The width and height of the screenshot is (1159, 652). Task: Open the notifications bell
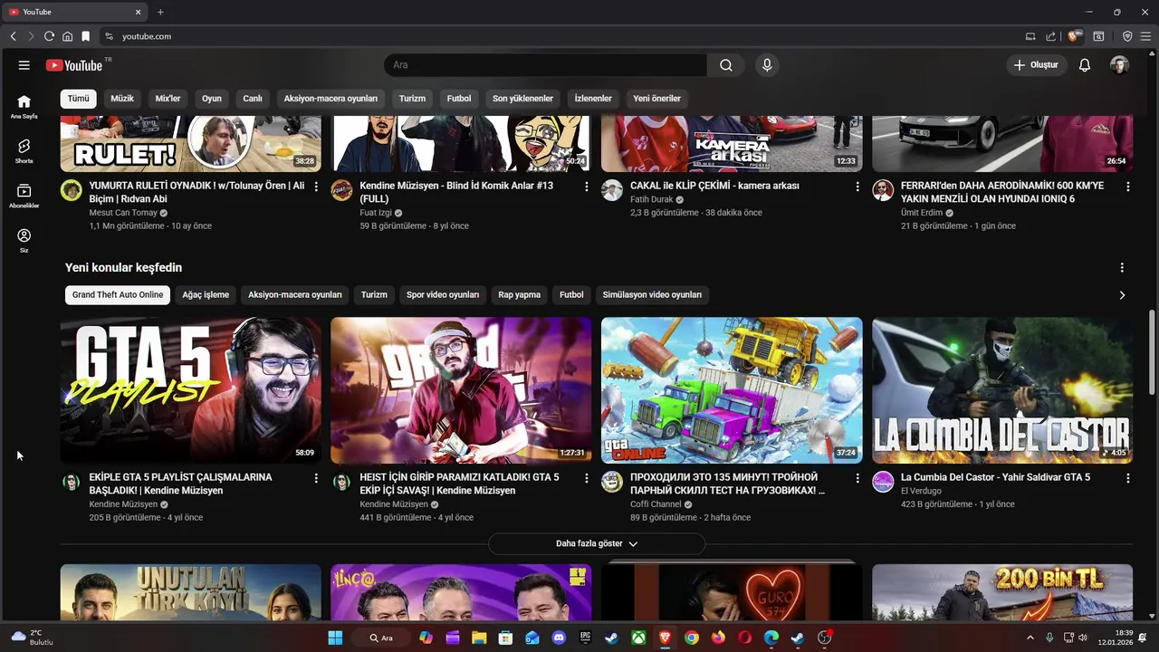[1085, 65]
